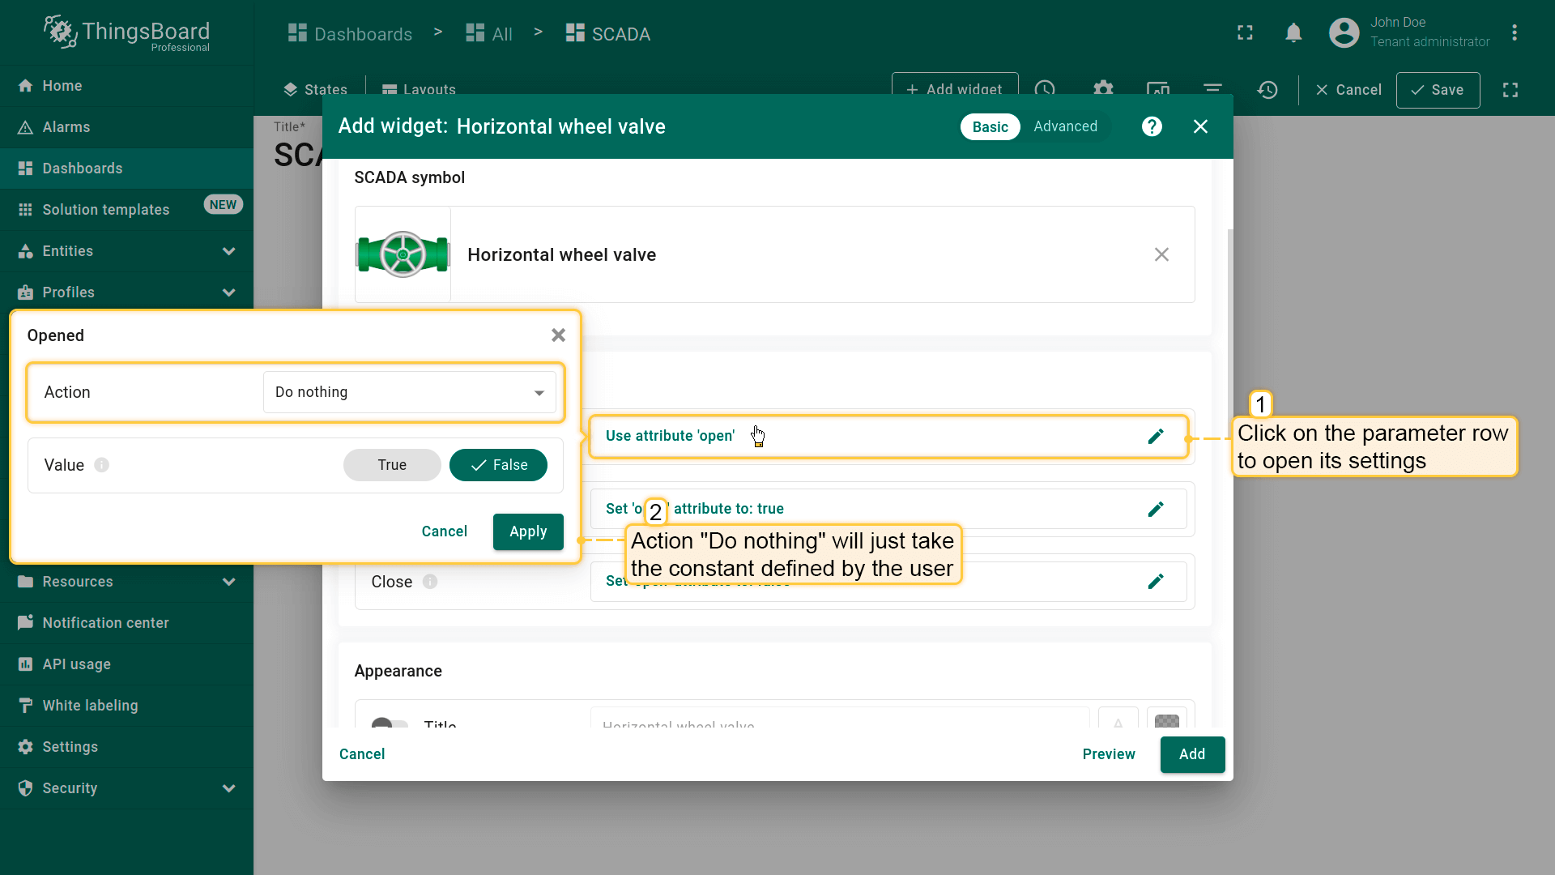This screenshot has width=1555, height=875.
Task: Remove the Horizontal wheel valve symbol
Action: click(x=1161, y=254)
